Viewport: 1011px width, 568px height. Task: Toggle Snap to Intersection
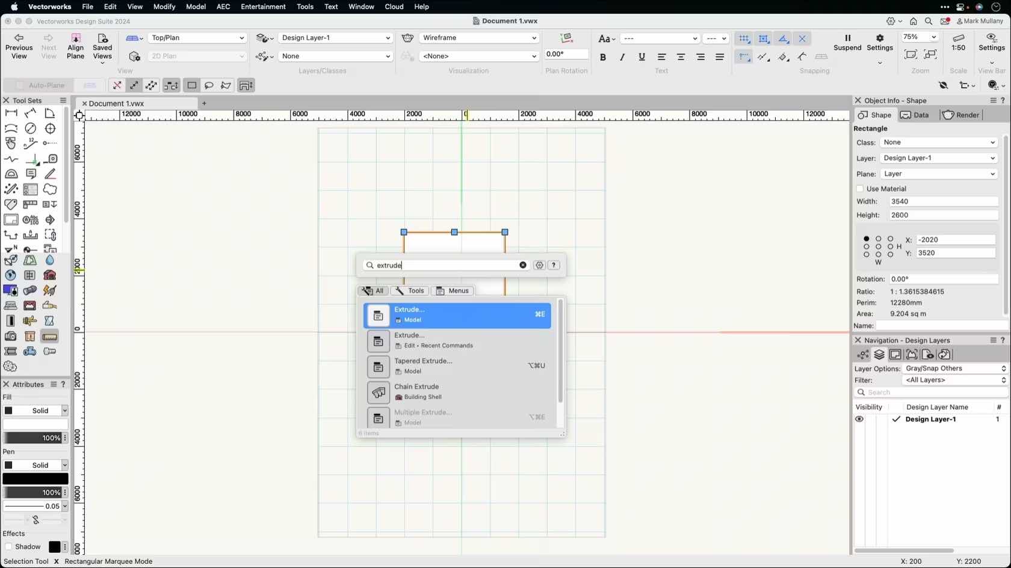pos(802,38)
